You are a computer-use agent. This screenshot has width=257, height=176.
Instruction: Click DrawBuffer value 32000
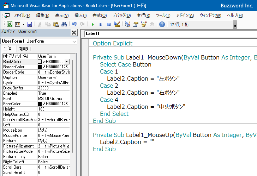[x=53, y=88]
